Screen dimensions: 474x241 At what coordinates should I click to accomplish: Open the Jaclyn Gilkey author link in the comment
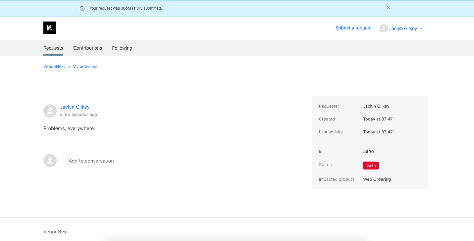click(x=75, y=107)
